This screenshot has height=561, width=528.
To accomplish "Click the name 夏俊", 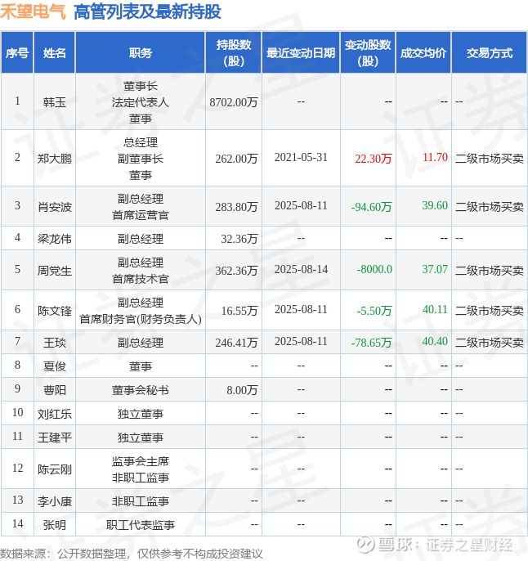I will 54,366.
